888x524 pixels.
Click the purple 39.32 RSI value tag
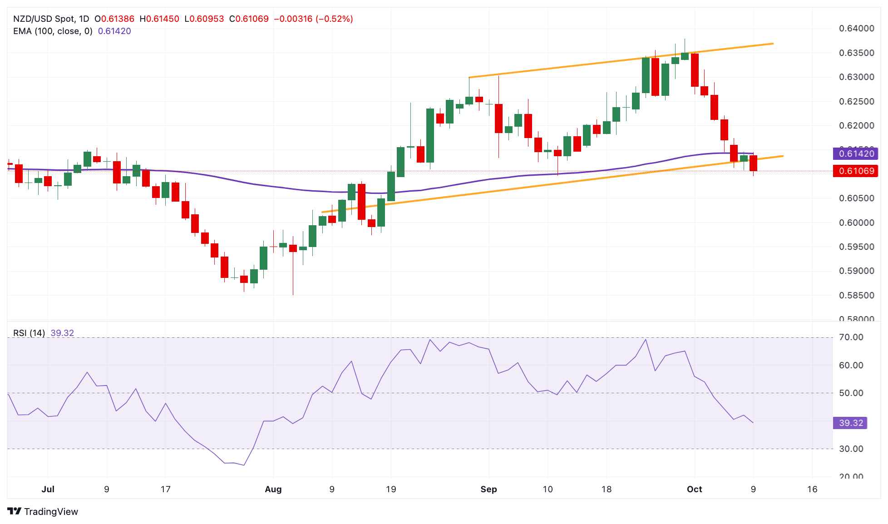850,423
